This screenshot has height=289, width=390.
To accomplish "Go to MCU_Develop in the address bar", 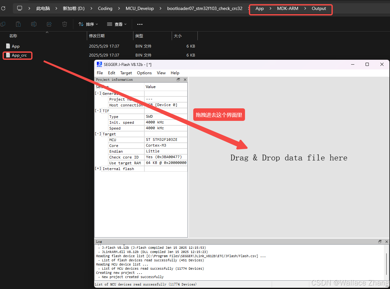I will pyautogui.click(x=140, y=8).
